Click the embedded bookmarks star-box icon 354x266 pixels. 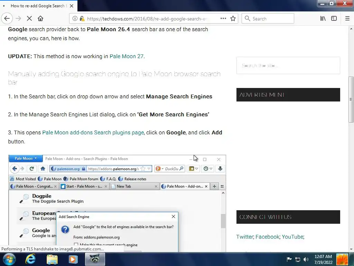192,169
